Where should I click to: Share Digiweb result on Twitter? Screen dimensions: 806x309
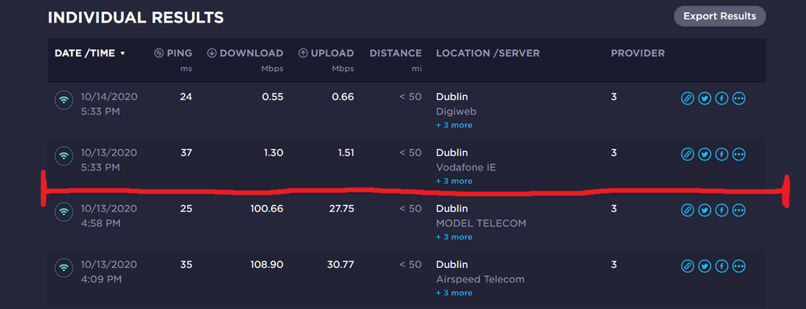pos(704,98)
